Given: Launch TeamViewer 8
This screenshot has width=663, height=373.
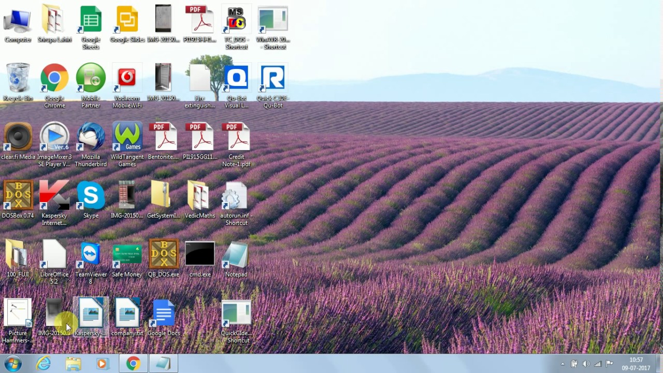Looking at the screenshot, I should point(91,262).
